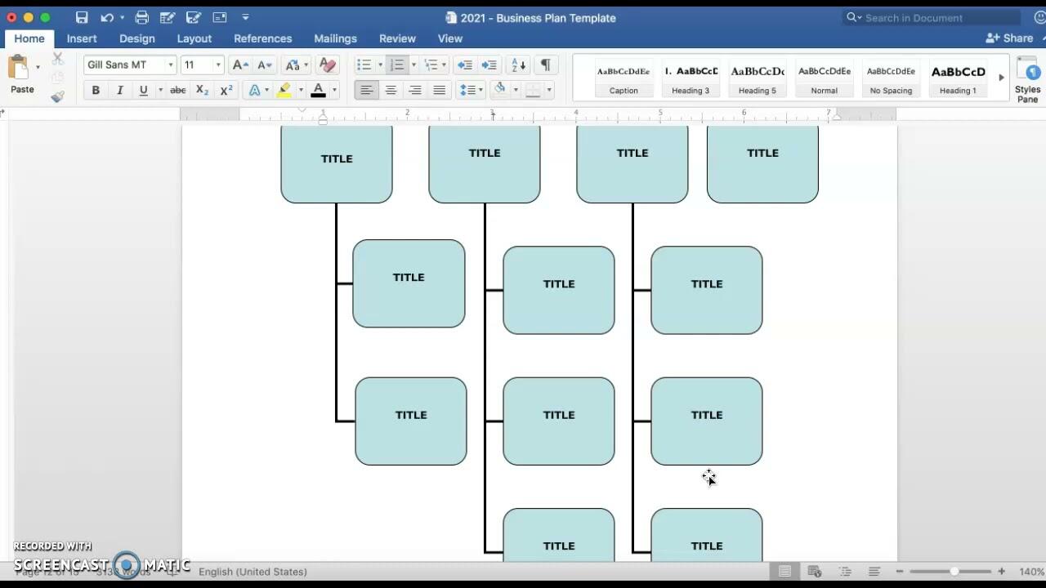Switch to the Insert tab
The height and width of the screenshot is (588, 1046).
point(82,38)
